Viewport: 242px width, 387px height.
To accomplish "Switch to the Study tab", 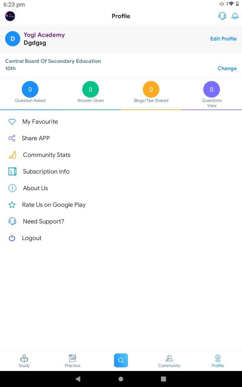I will 24,361.
